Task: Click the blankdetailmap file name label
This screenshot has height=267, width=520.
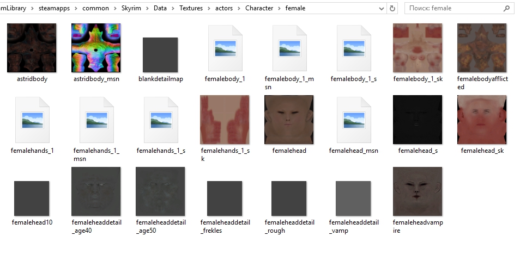Action: (x=160, y=79)
